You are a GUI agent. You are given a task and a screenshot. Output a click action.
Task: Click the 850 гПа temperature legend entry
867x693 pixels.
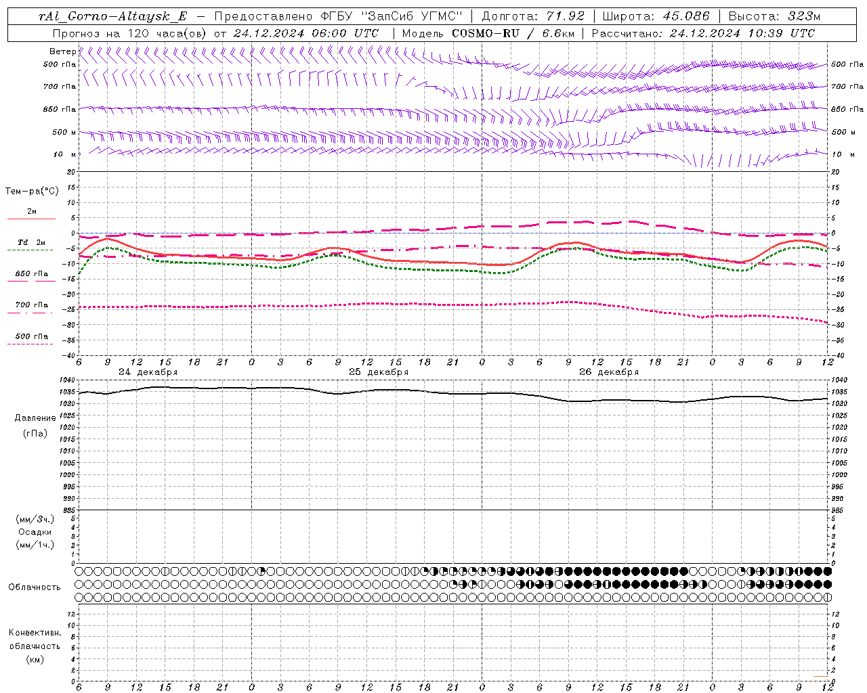coord(32,274)
